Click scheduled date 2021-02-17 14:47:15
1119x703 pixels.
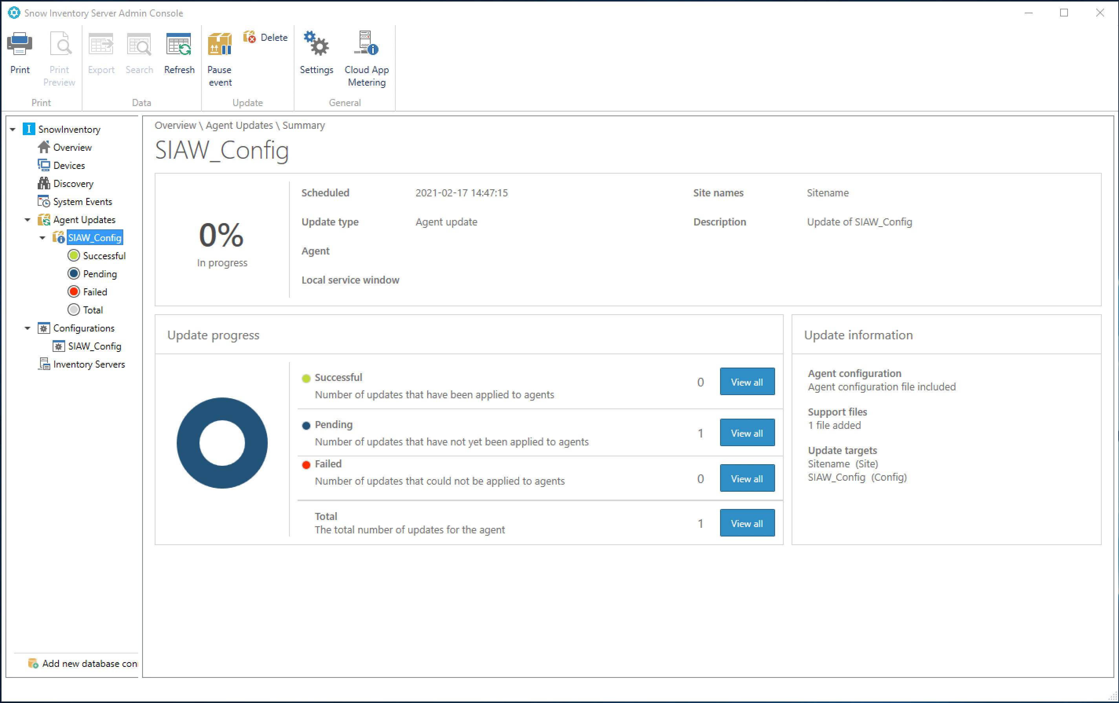point(461,193)
